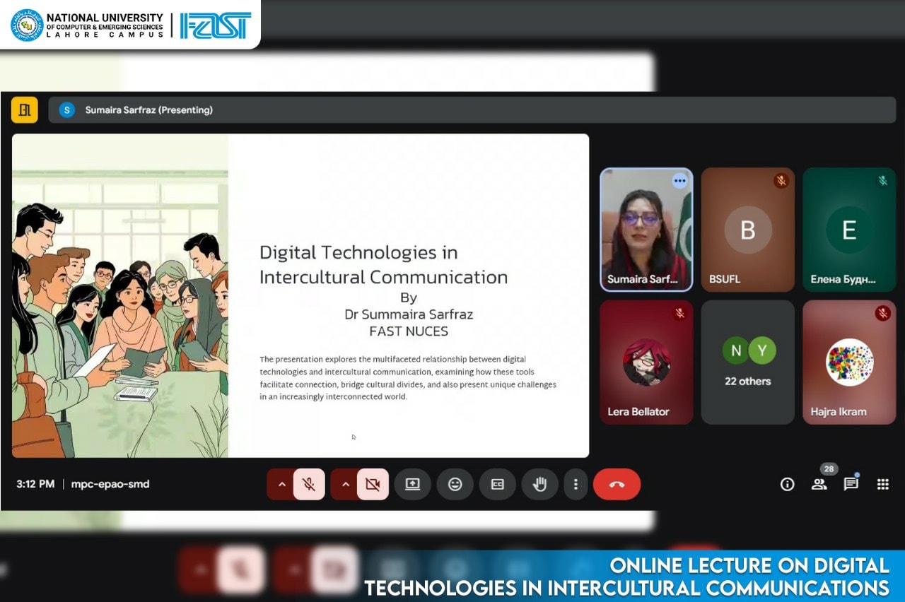Image resolution: width=905 pixels, height=602 pixels.
Task: Turn on closed captions
Action: pyautogui.click(x=497, y=485)
